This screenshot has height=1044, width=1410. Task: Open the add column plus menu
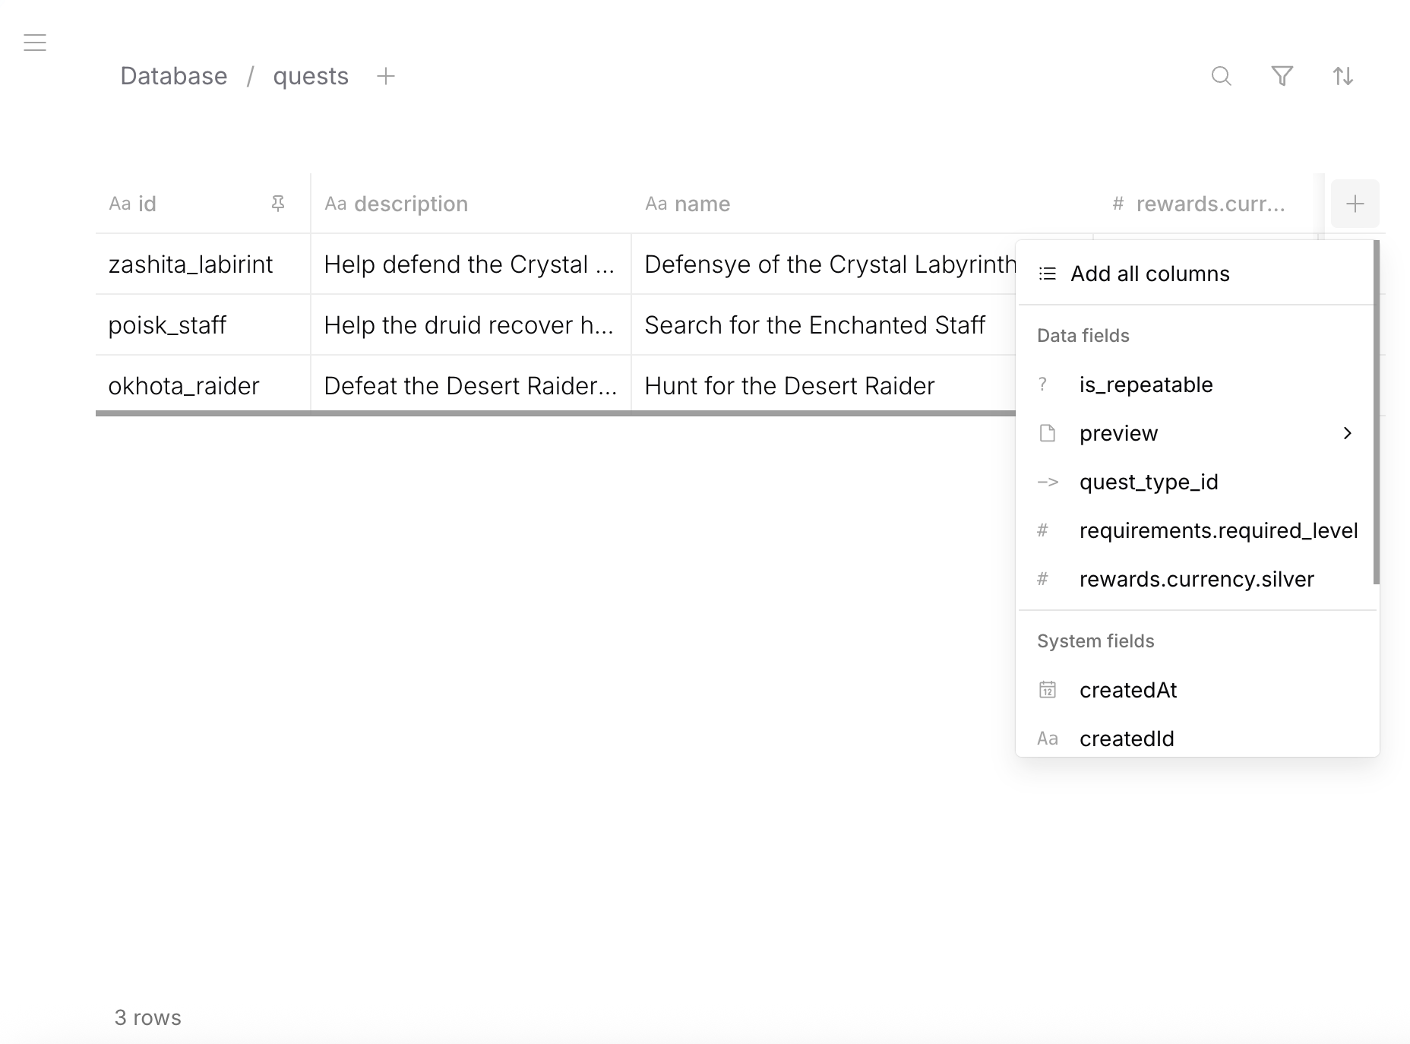coord(1356,204)
